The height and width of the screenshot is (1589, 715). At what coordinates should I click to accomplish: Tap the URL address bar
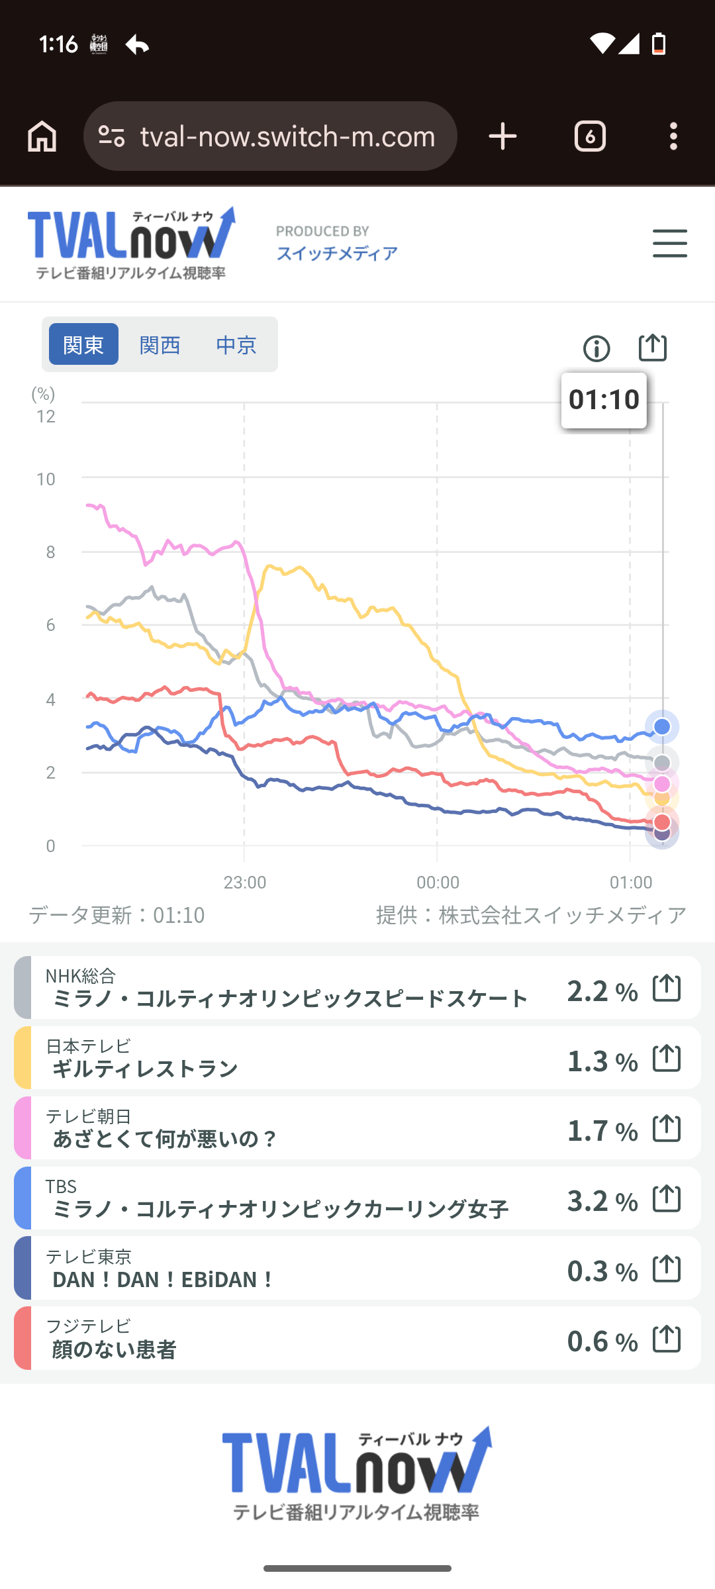[x=287, y=136]
